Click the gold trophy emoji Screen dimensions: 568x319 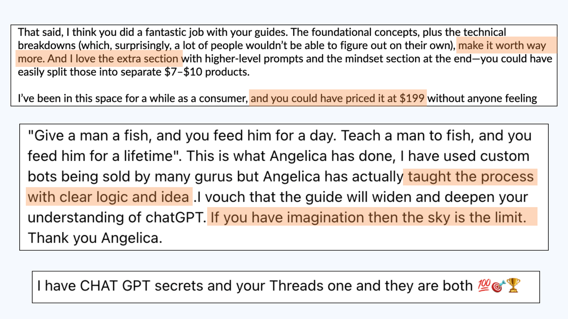coord(513,285)
